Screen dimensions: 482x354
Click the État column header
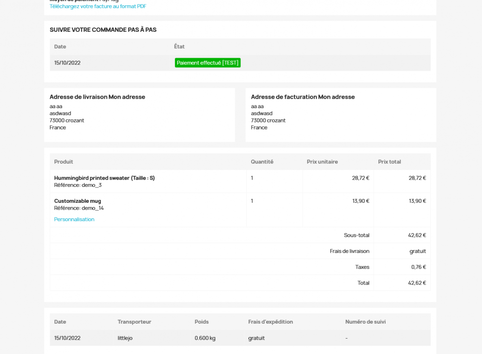(x=179, y=46)
